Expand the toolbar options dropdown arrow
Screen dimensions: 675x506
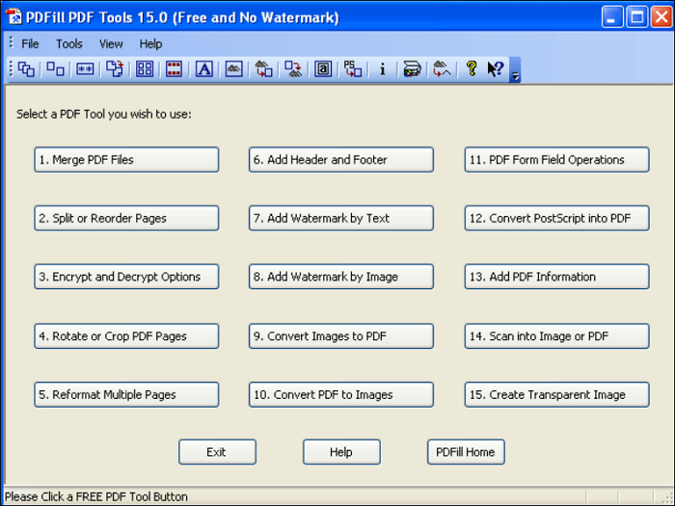515,69
